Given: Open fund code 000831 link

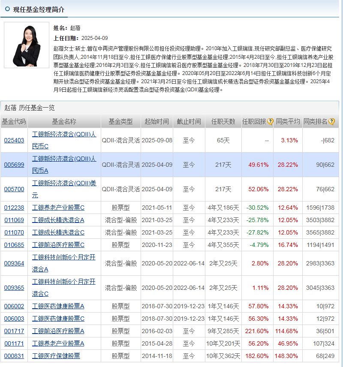Looking at the screenshot, I should pyautogui.click(x=14, y=356).
